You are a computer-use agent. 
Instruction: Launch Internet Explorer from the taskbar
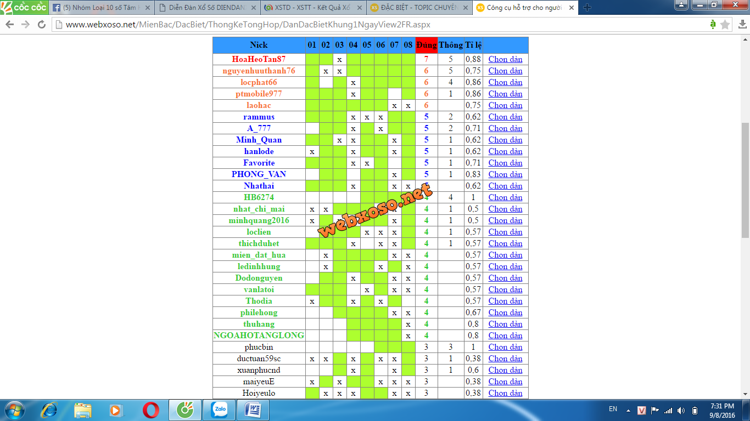click(x=49, y=410)
